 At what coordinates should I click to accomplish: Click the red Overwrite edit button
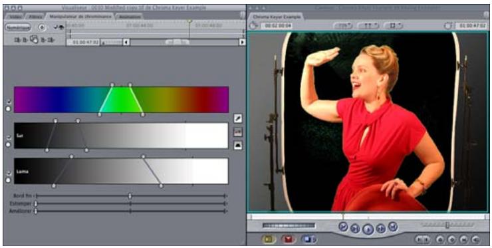click(289, 239)
